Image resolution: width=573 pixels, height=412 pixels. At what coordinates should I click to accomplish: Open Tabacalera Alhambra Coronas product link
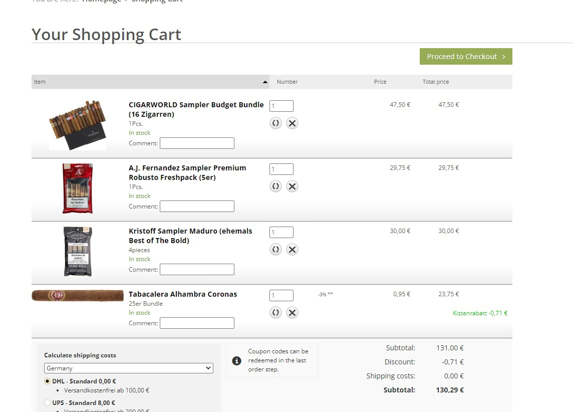(x=183, y=294)
